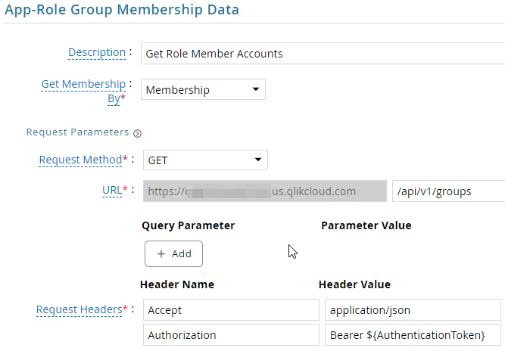The width and height of the screenshot is (505, 348).
Task: Click the Request Parameters section heading
Action: pyautogui.click(x=78, y=132)
